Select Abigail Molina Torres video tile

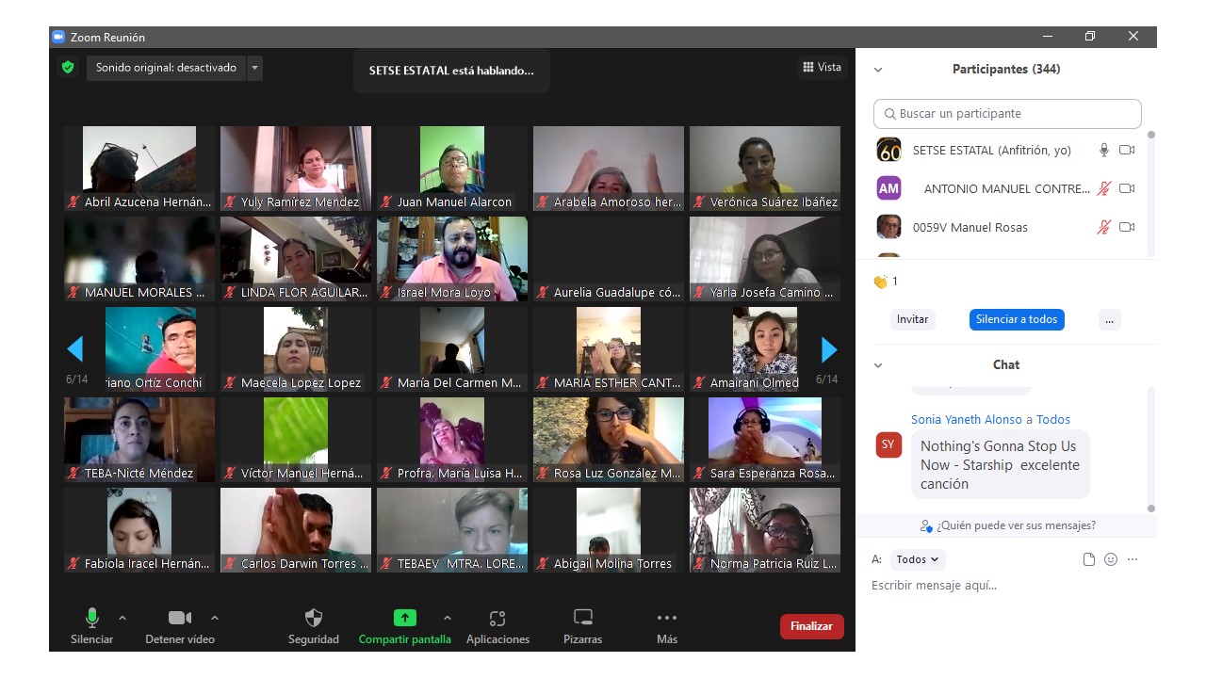pos(609,530)
